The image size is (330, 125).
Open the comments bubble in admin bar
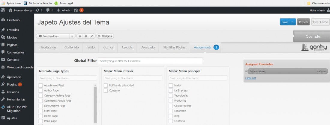point(50,10)
